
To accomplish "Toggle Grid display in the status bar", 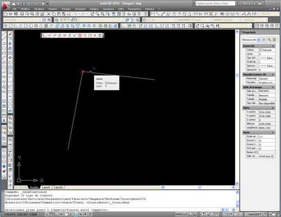I will tap(52, 214).
